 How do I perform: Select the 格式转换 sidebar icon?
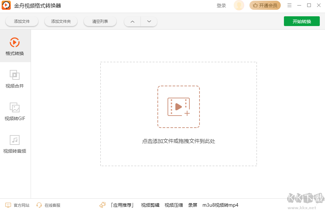[x=15, y=46]
